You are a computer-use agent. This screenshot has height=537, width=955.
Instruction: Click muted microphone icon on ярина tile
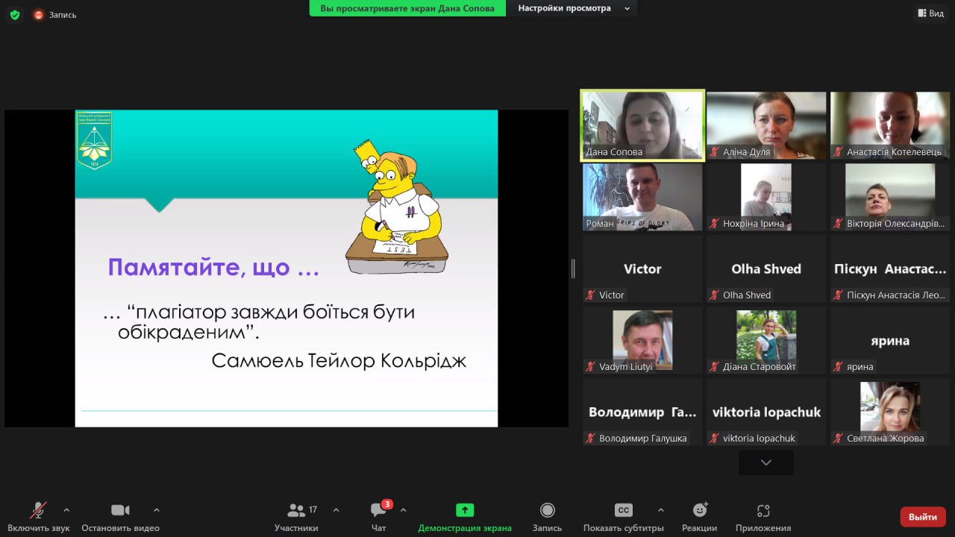pyautogui.click(x=839, y=367)
